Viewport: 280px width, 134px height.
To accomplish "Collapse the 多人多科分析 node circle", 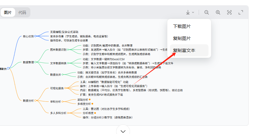I will pyautogui.click(x=68, y=113).
